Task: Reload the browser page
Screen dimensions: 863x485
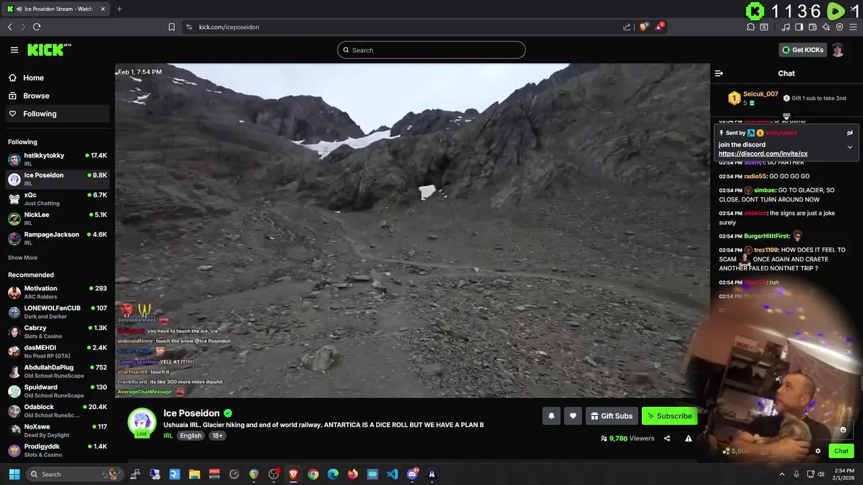Action: (36, 27)
